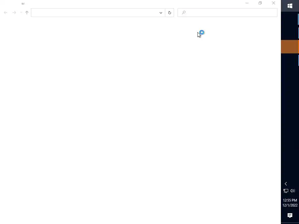Go up one folder level
This screenshot has height=224, width=299.
point(27,13)
